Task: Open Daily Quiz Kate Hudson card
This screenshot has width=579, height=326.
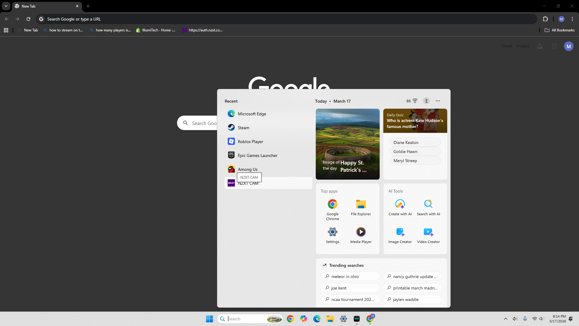Action: pyautogui.click(x=415, y=121)
